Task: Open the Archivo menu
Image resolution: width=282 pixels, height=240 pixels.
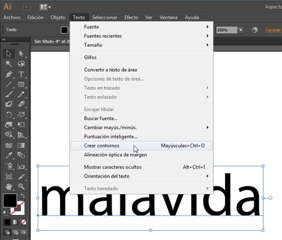Action: coord(12,17)
